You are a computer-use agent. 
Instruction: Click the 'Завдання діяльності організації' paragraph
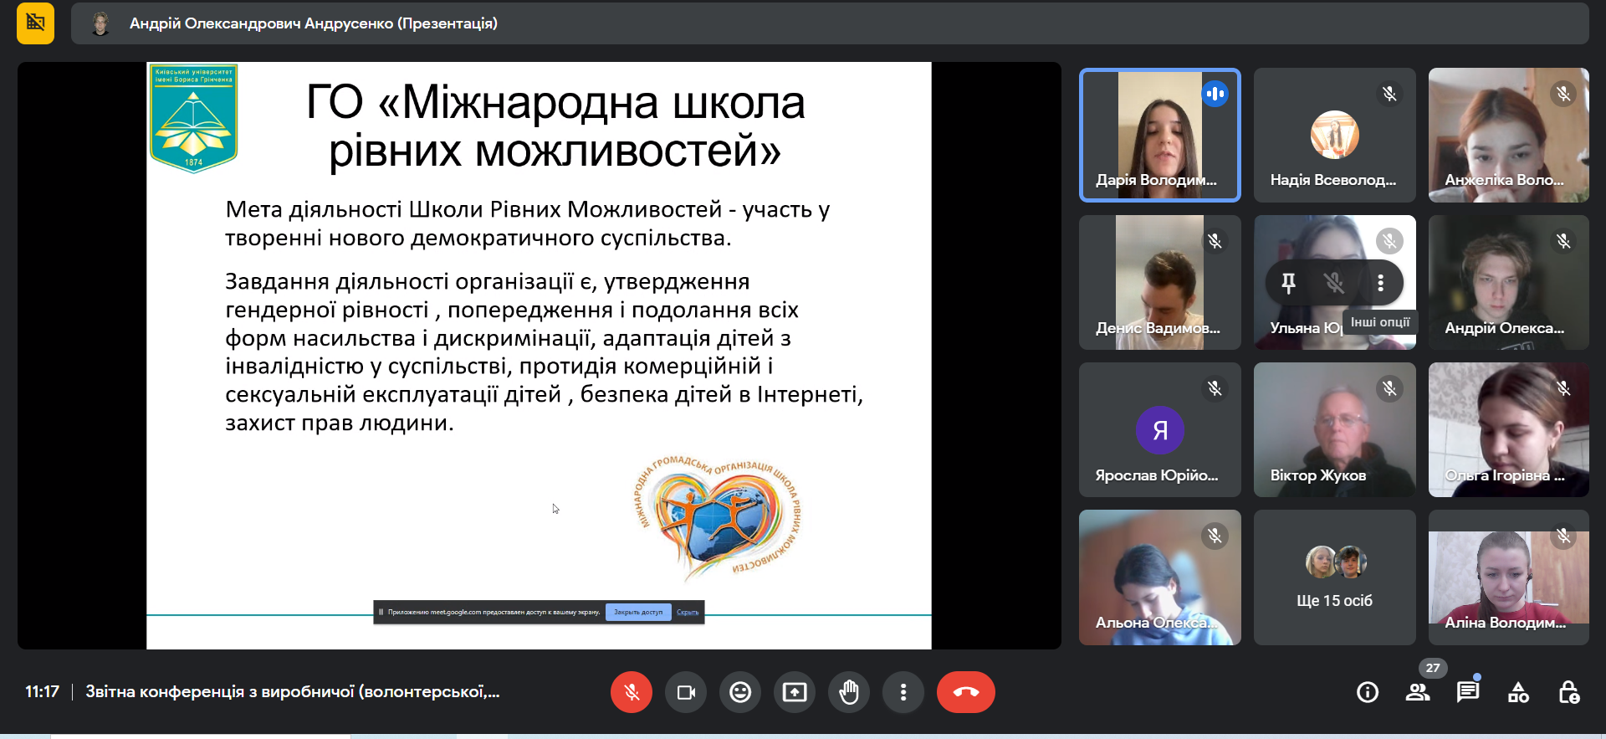pos(544,352)
